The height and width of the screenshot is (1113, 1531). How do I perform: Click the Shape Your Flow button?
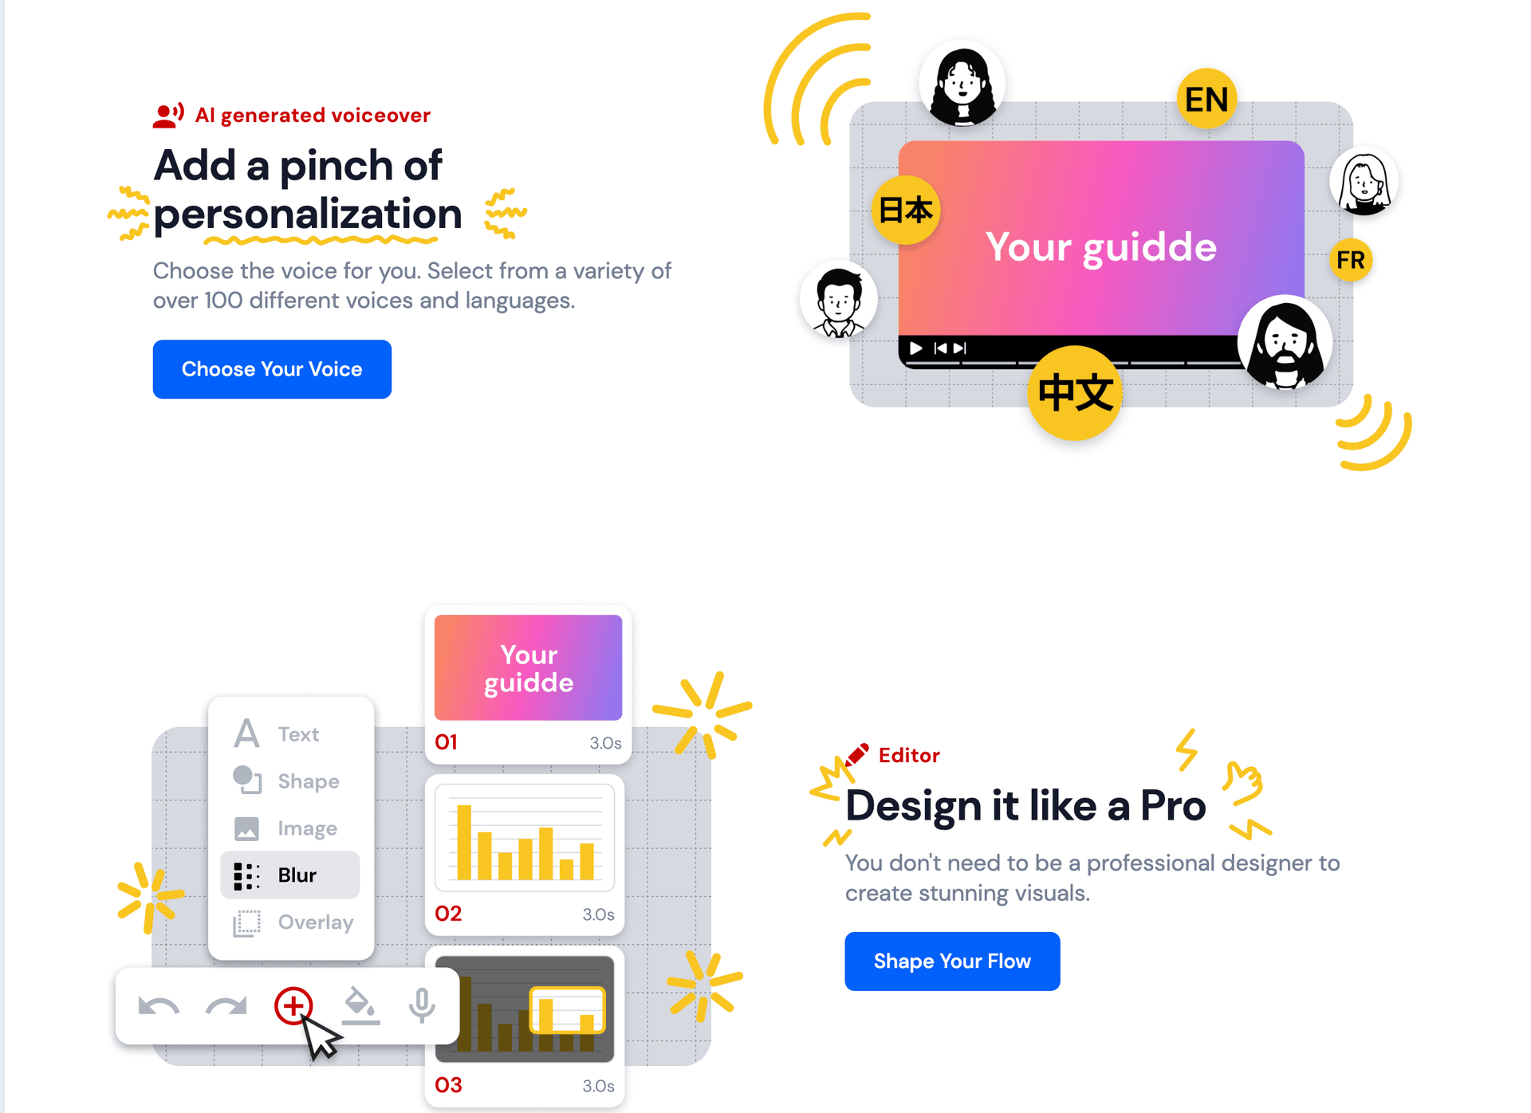coord(951,962)
